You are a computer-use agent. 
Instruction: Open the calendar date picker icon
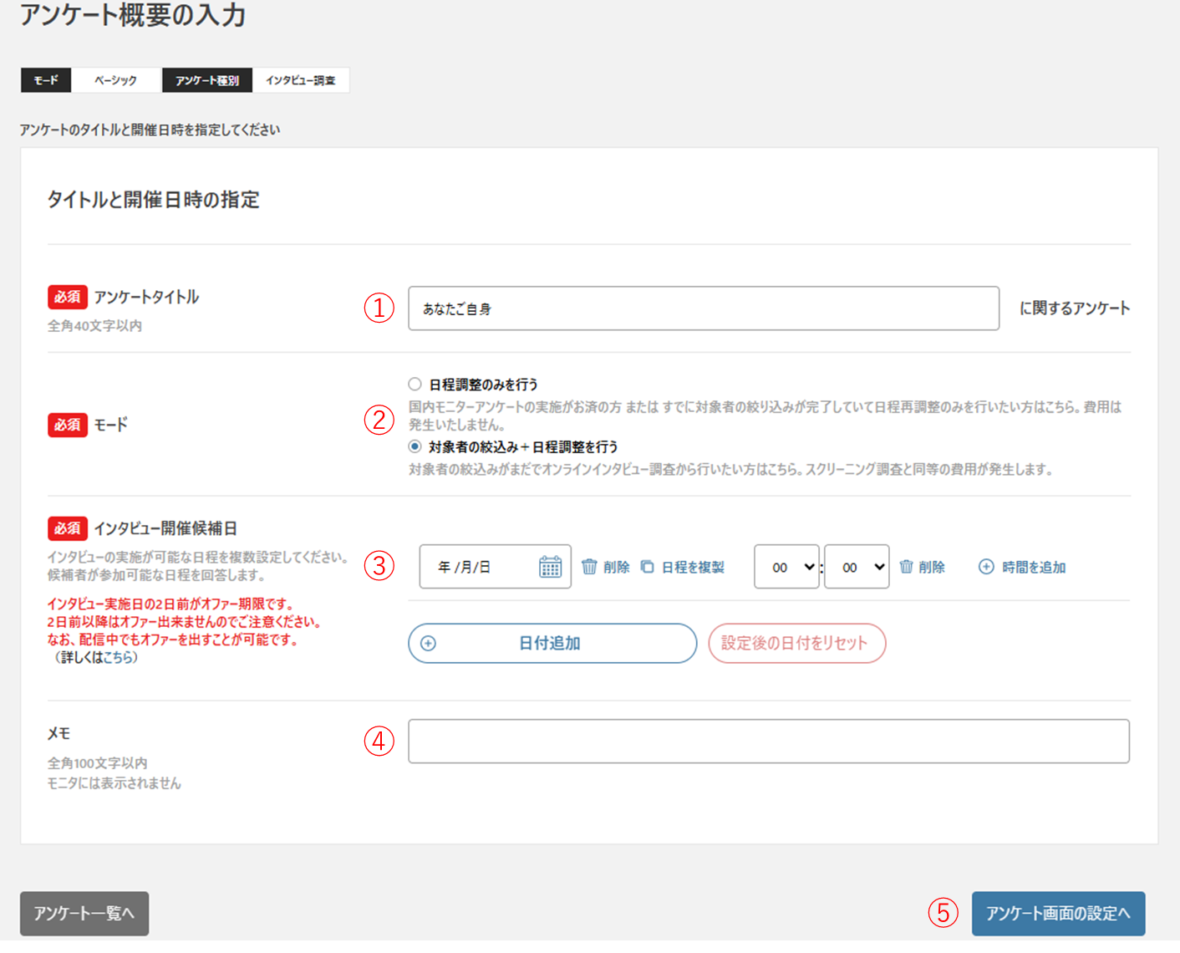click(x=550, y=567)
